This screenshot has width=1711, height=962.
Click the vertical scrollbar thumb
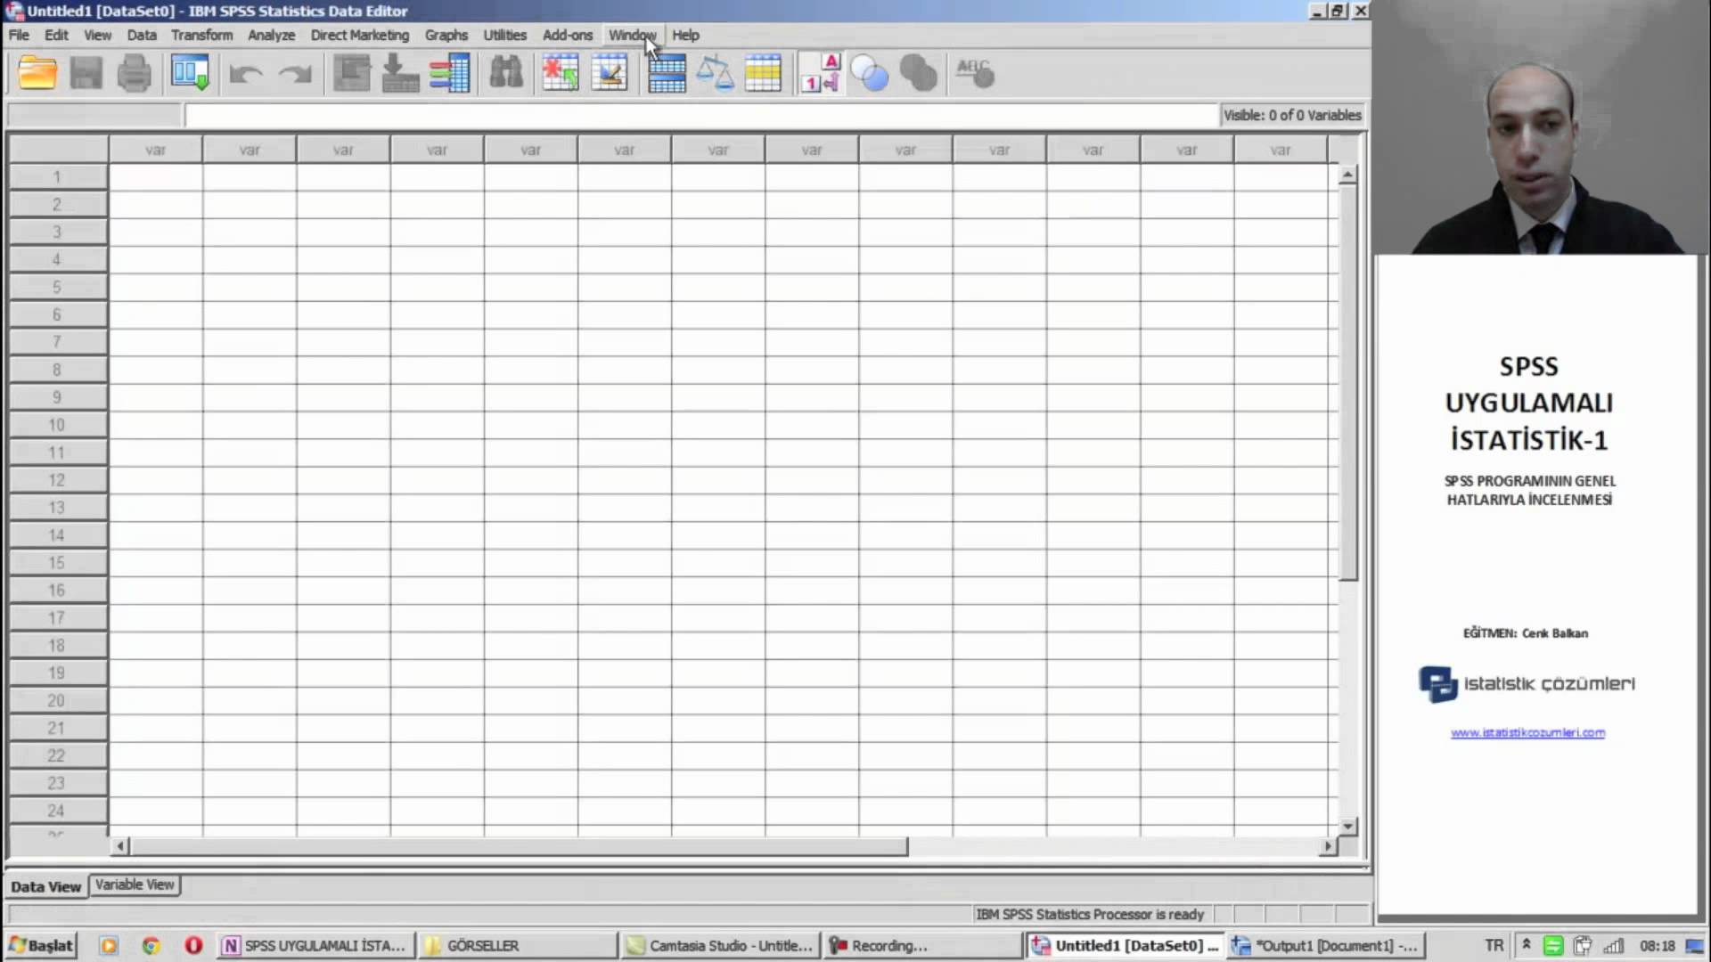(1347, 382)
